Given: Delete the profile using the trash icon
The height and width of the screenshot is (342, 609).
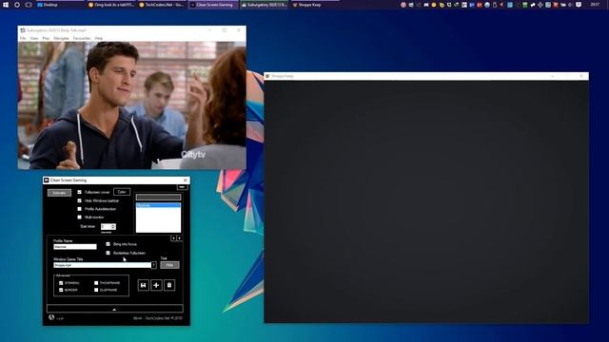Looking at the screenshot, I should pos(169,285).
